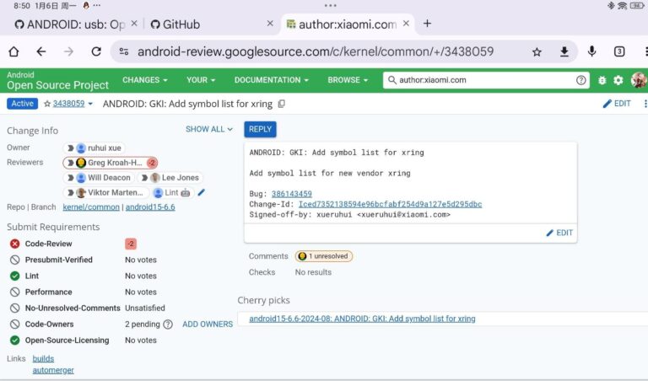Open the android15-6.6-2024-08 cherry pick link

[362, 319]
